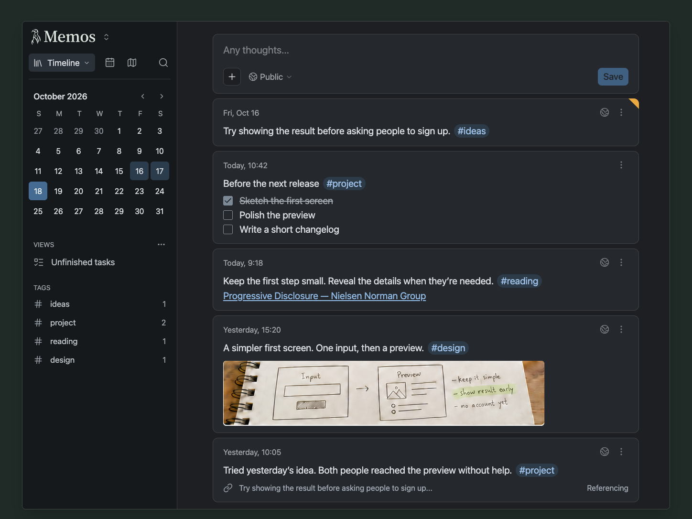Open Progressive Disclosure Nielsen Norman link
This screenshot has height=519, width=692.
point(324,296)
